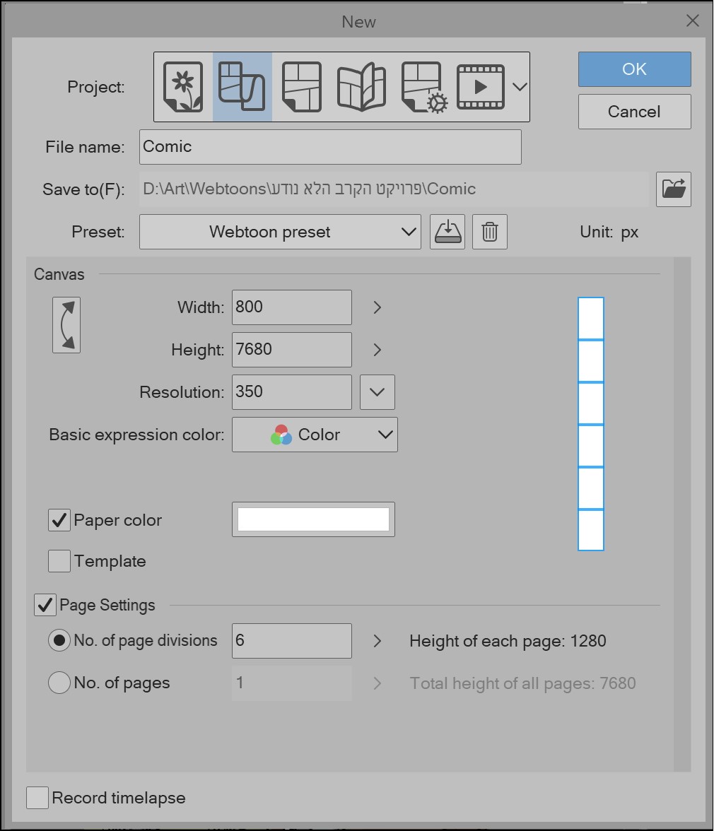Click the swap width and height icon

pos(66,325)
